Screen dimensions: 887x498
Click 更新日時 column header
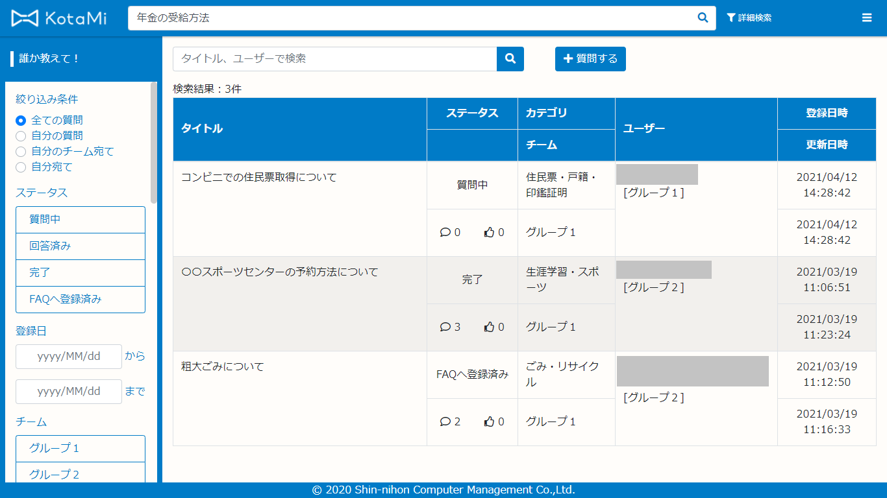(827, 145)
